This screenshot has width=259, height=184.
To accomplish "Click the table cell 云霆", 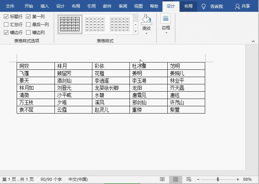I will point(73,110).
